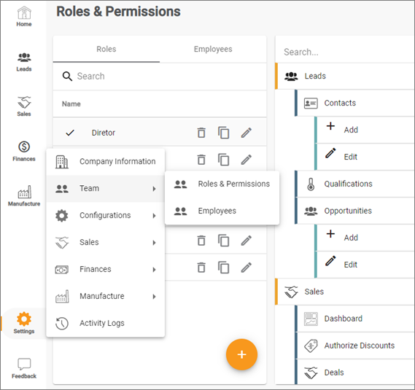
Task: Expand the Finances submenu arrow
Action: (x=154, y=269)
